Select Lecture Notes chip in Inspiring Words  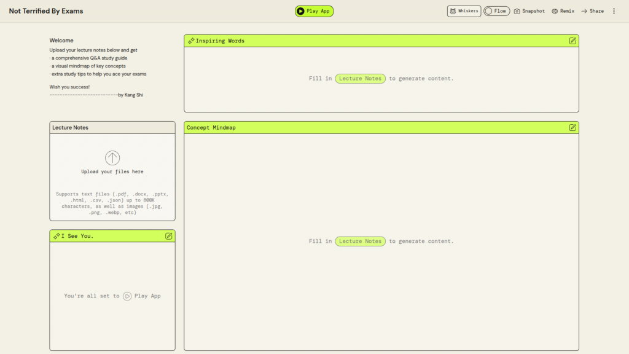pyautogui.click(x=361, y=79)
